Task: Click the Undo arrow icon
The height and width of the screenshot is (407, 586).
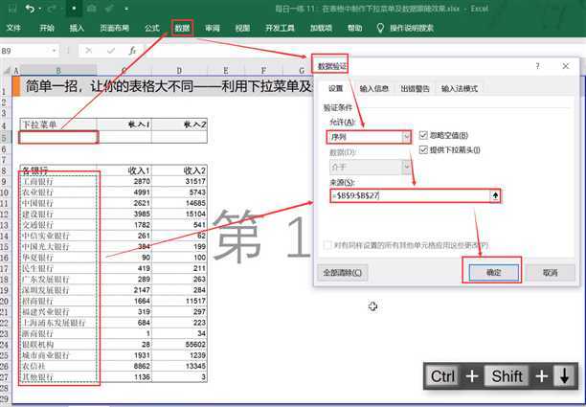Action: (x=30, y=9)
